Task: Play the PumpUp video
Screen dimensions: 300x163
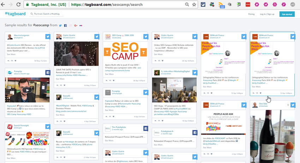Action: 28,90
